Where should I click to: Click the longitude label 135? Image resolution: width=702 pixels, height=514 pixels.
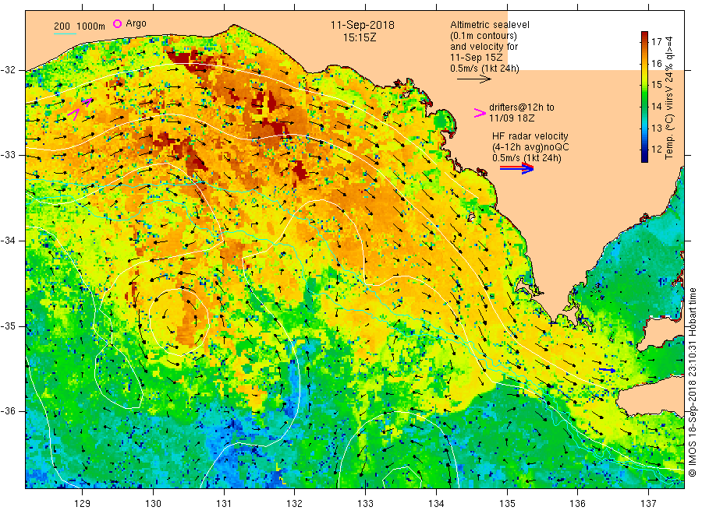click(x=507, y=503)
